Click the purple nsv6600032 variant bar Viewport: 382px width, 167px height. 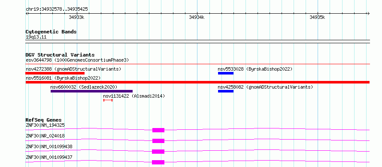[x=91, y=91]
